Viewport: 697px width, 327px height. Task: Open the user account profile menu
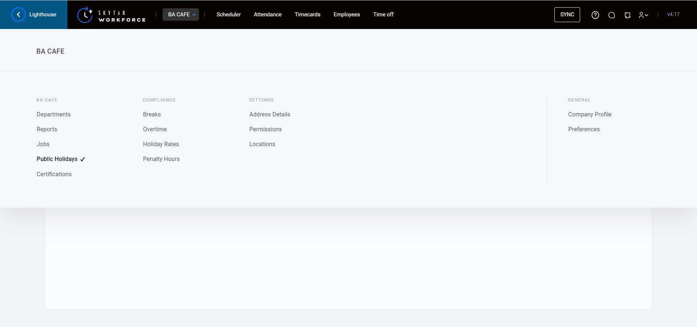coord(643,15)
